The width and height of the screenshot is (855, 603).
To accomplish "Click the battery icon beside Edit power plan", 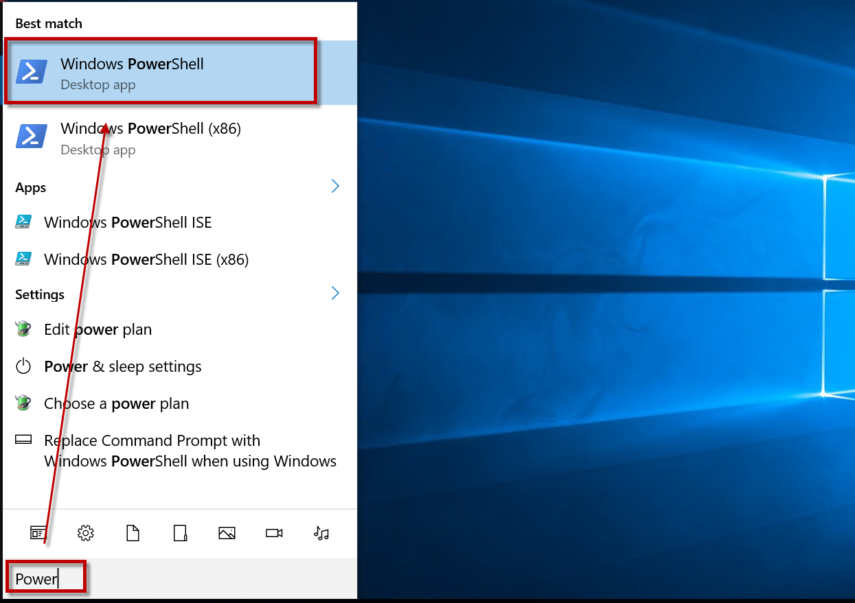I will (23, 329).
